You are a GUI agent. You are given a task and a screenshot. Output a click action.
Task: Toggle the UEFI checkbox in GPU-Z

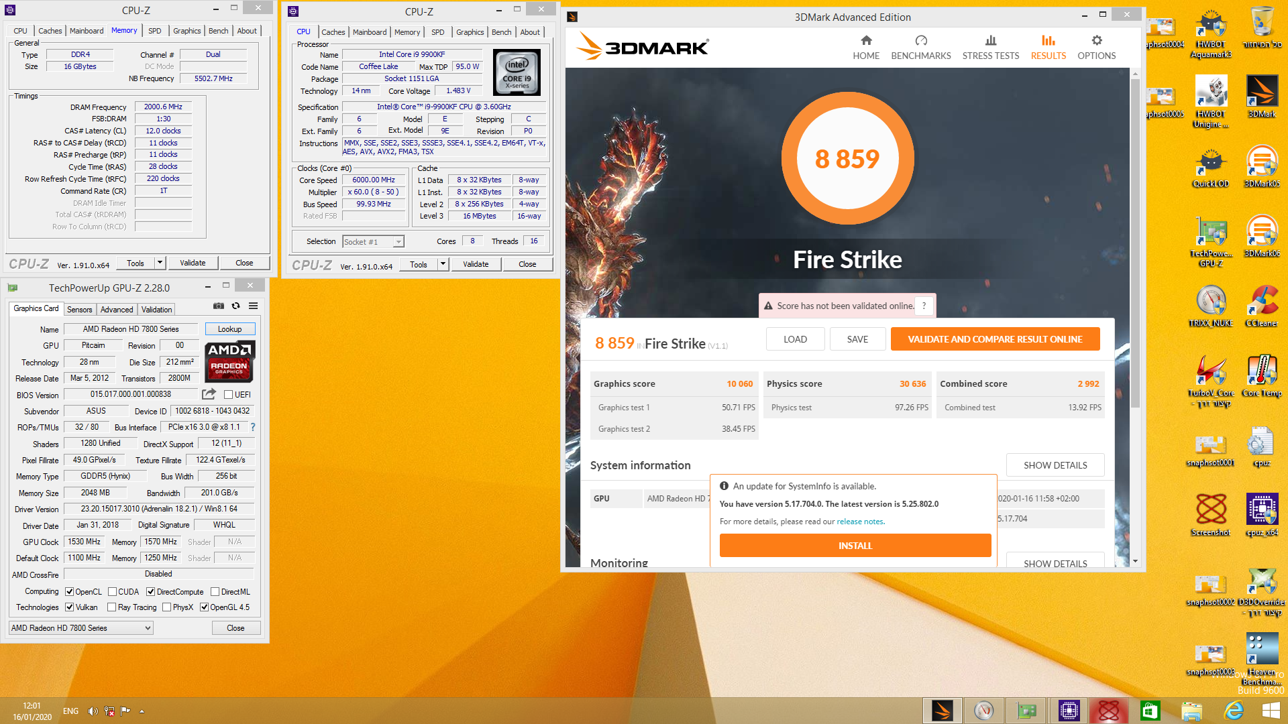pos(228,395)
